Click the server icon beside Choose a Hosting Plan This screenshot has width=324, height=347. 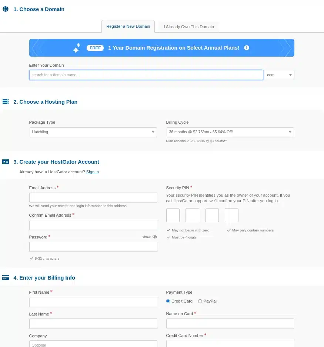(6, 101)
